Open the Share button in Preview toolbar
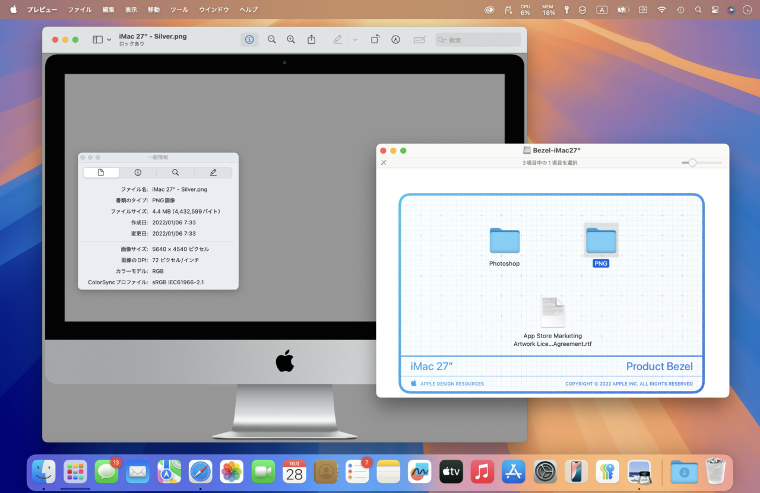Screen dimensions: 760x493 [x=312, y=39]
